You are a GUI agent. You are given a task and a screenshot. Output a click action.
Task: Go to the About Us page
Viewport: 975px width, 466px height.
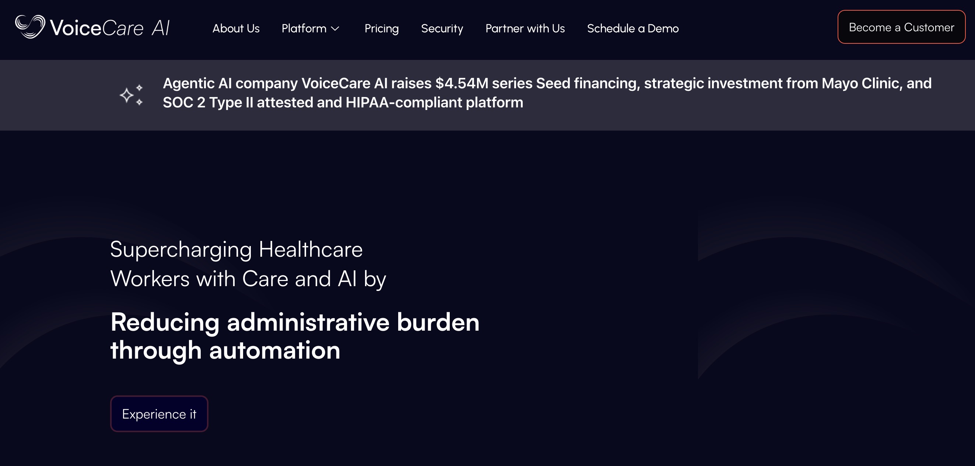pos(236,29)
